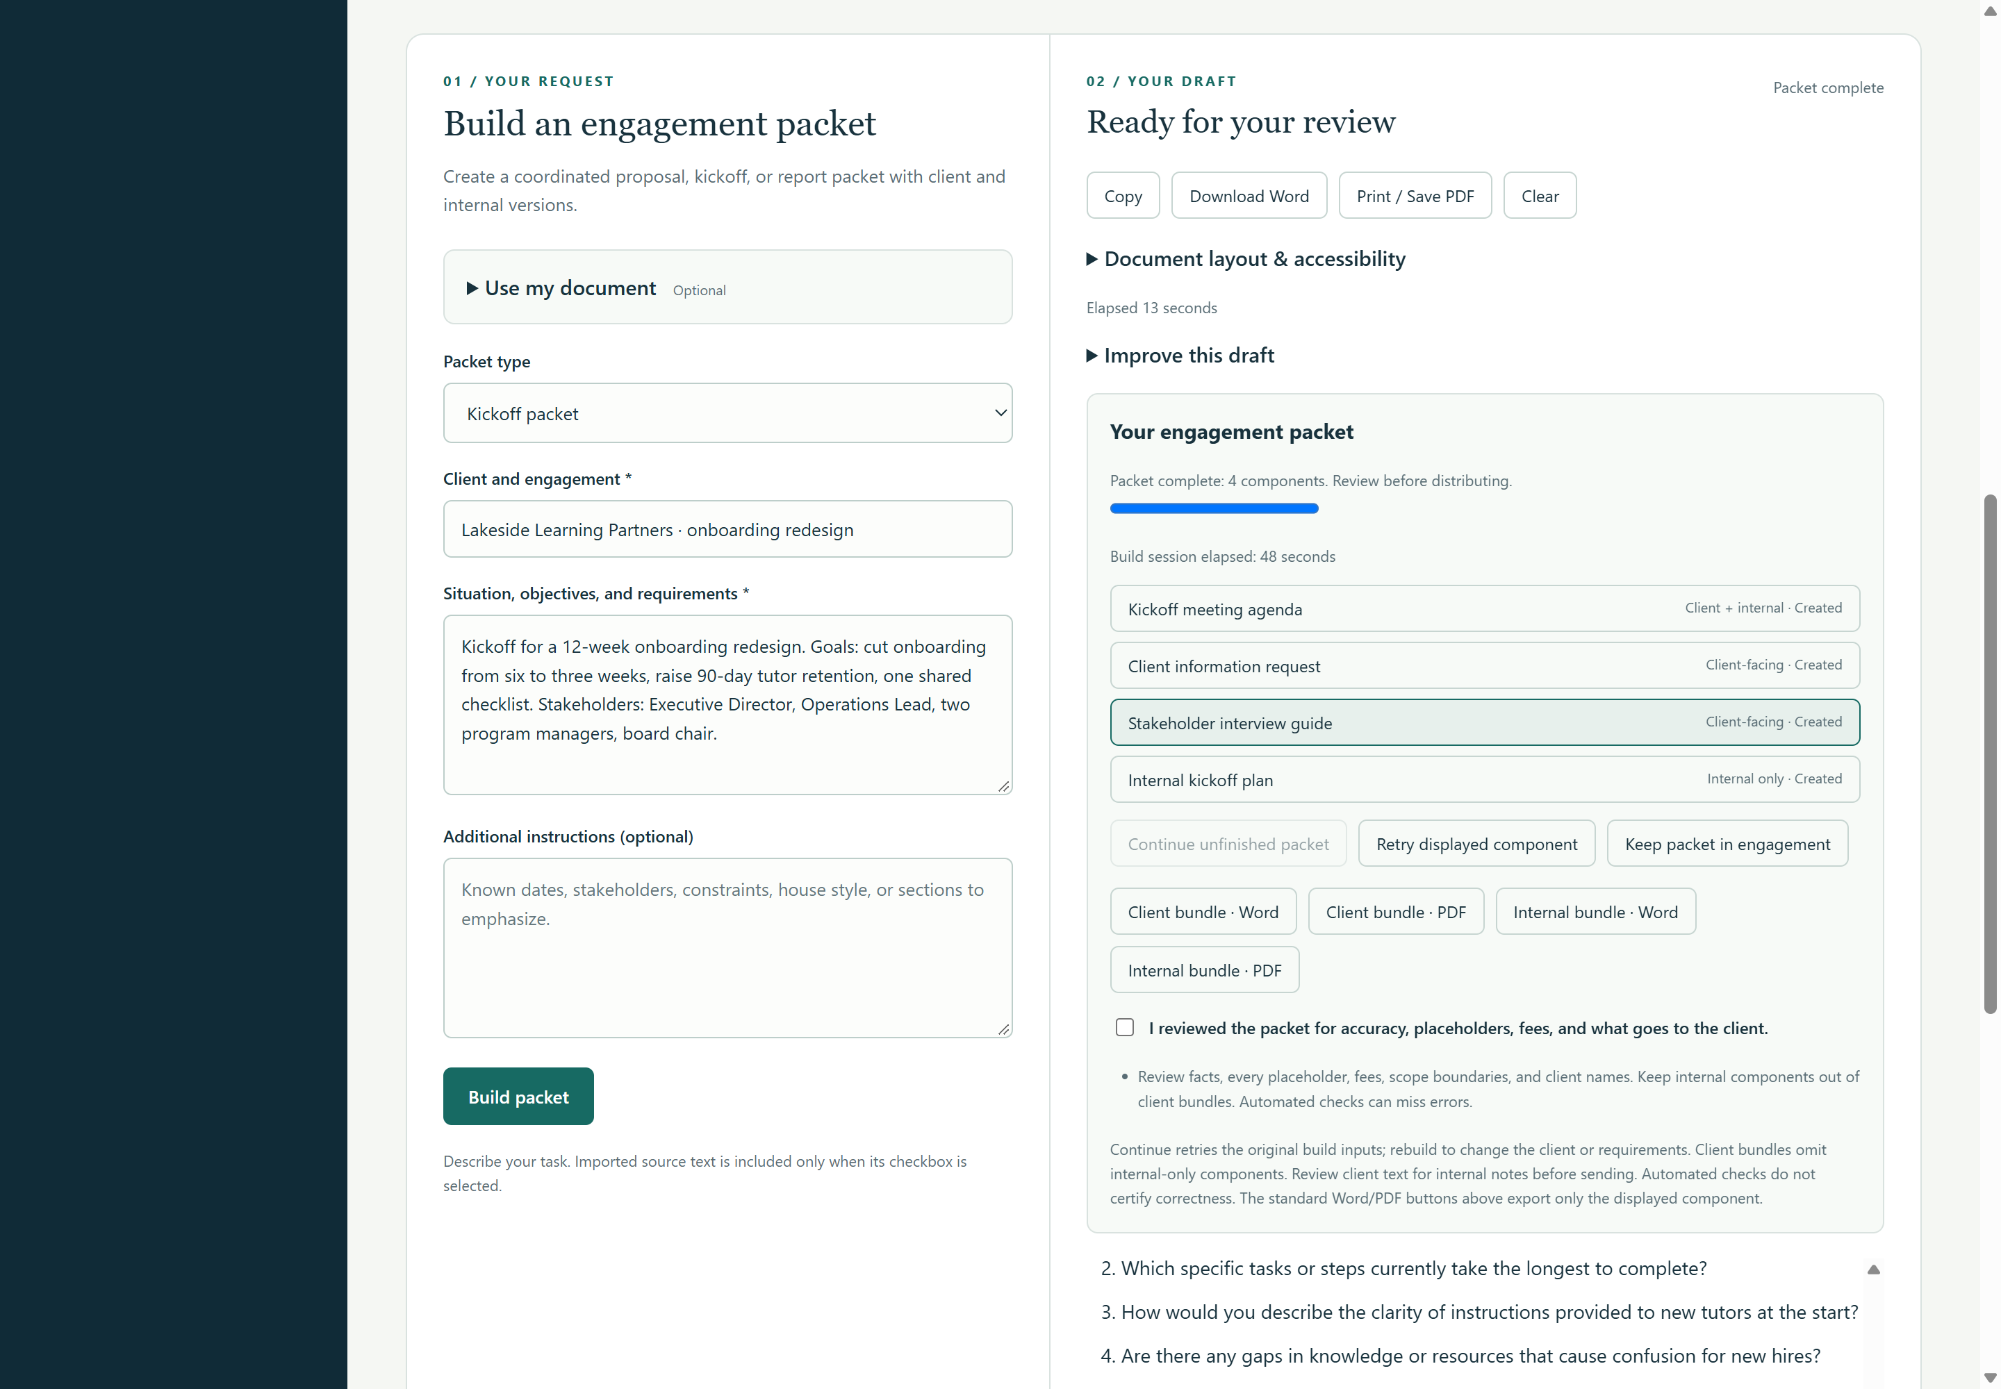
Task: Click the Elapsed 13 seconds text
Action: (1151, 308)
